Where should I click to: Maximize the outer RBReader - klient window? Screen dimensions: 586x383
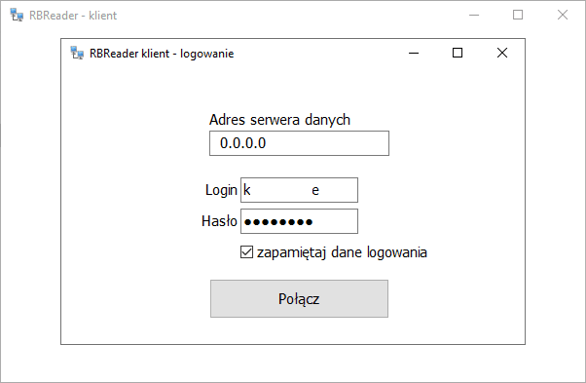pyautogui.click(x=518, y=15)
